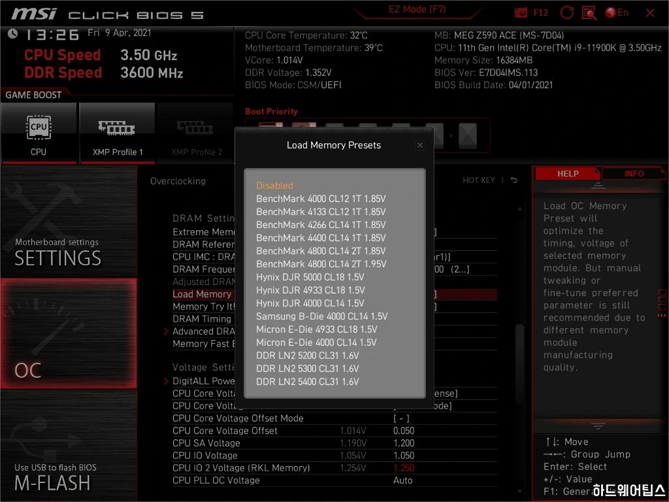The width and height of the screenshot is (669, 502).
Task: Switch to the INFO tab
Action: point(634,174)
